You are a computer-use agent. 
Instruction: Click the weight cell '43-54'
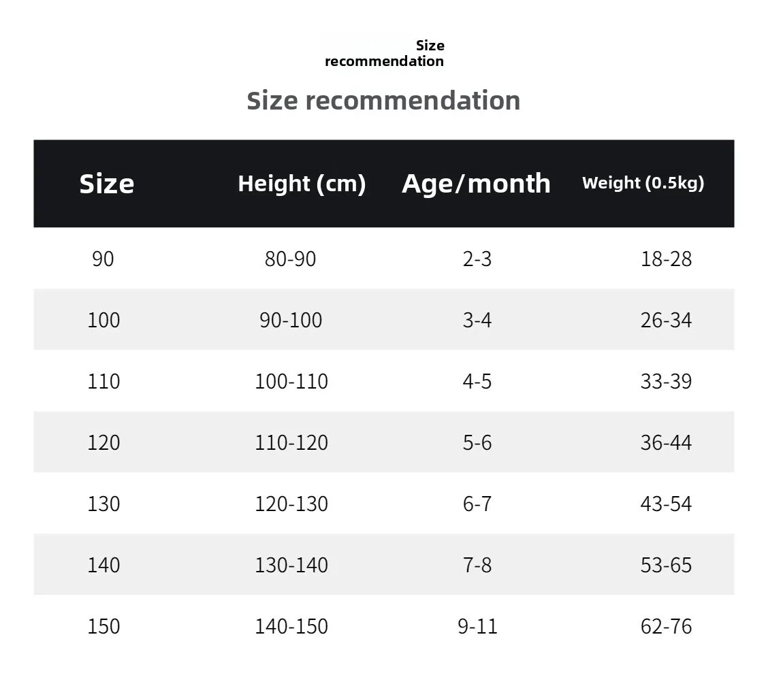tap(666, 504)
